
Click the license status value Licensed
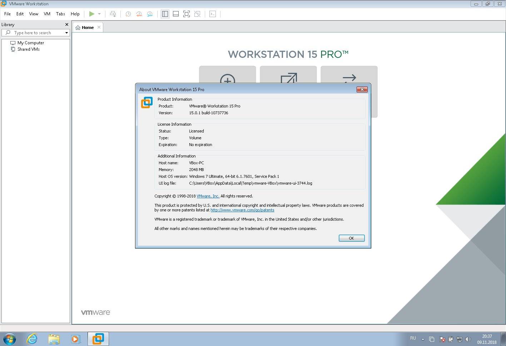click(x=197, y=131)
